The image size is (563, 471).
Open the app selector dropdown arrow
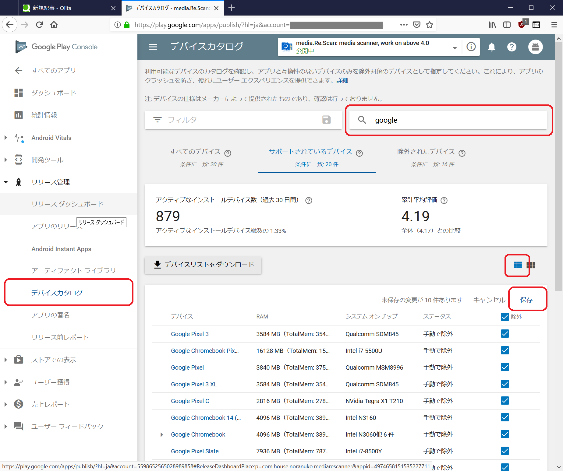455,47
